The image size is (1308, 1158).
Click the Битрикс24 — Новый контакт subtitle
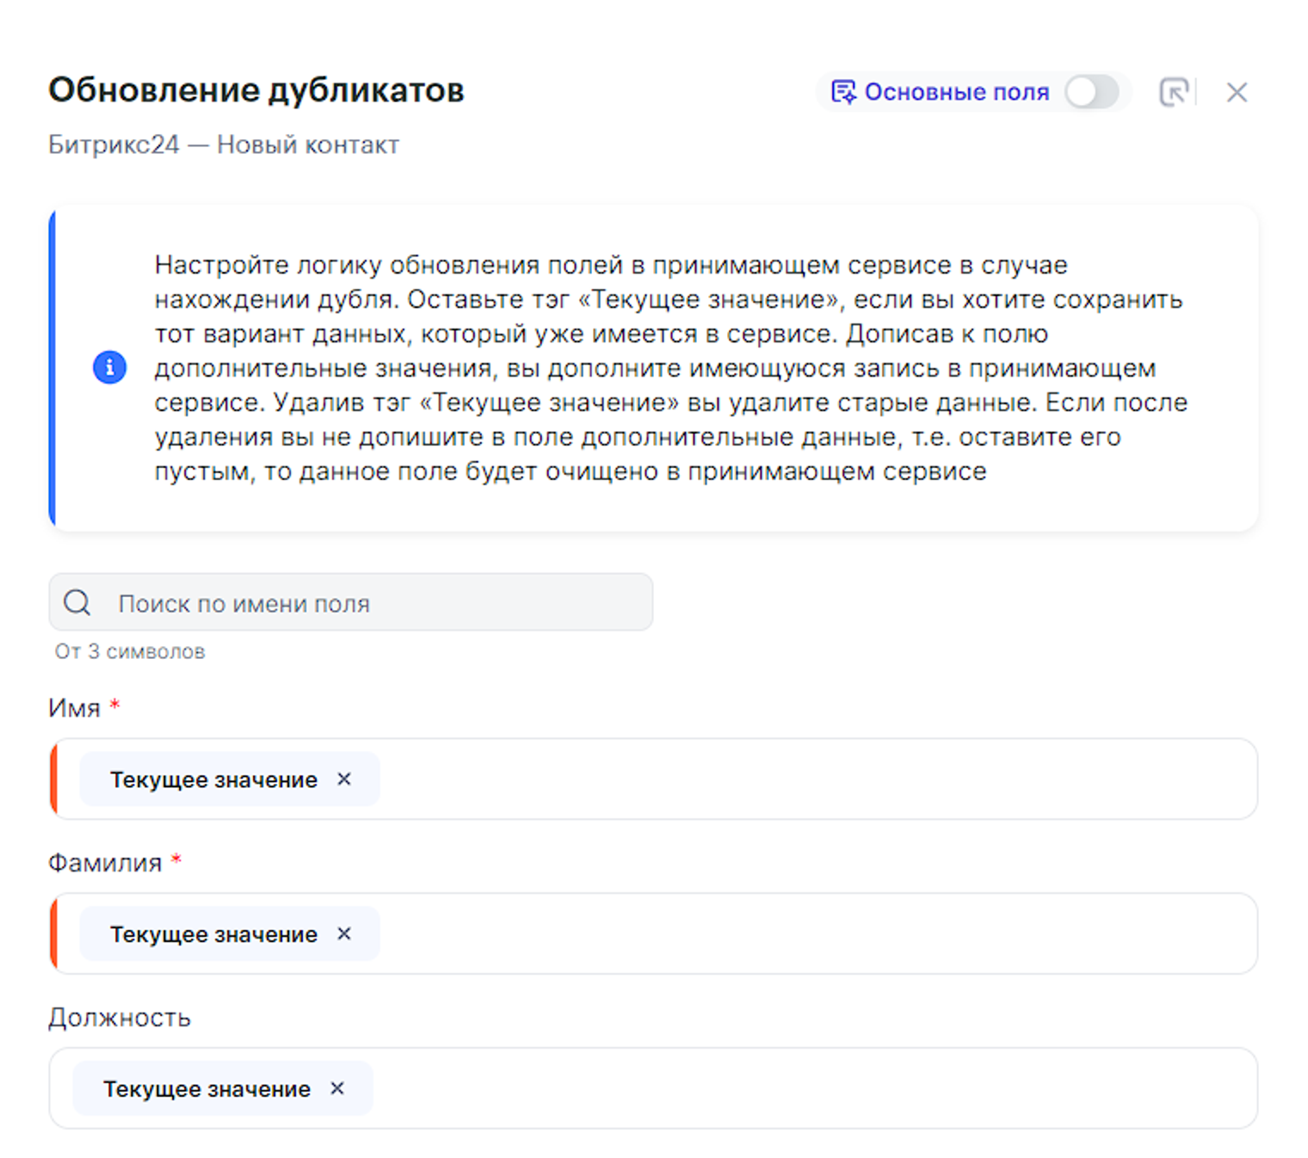tap(224, 145)
